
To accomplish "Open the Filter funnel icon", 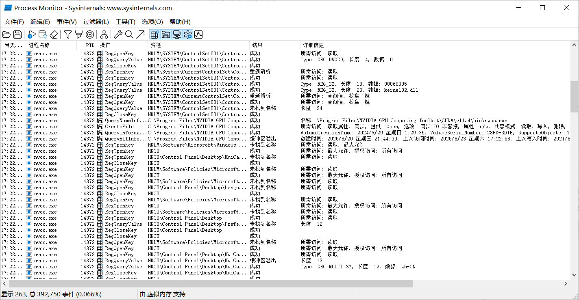I will tap(68, 35).
